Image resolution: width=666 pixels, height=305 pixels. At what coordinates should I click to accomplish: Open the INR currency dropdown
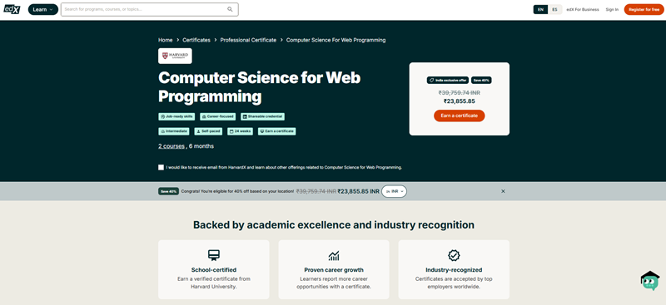pos(394,191)
